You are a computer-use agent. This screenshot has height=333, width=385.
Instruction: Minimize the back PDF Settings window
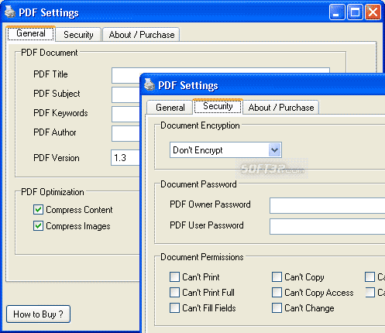[337, 12]
